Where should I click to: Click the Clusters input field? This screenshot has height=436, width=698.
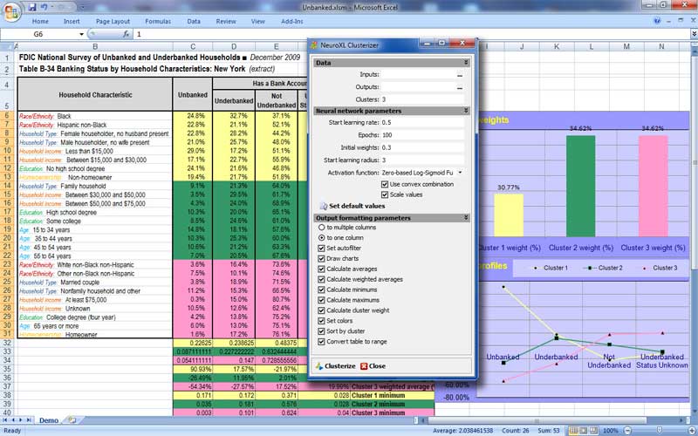[x=422, y=99]
